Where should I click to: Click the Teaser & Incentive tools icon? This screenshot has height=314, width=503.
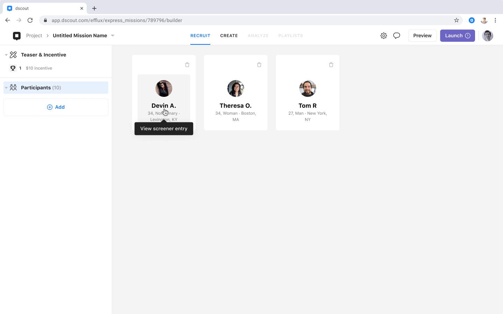point(13,55)
